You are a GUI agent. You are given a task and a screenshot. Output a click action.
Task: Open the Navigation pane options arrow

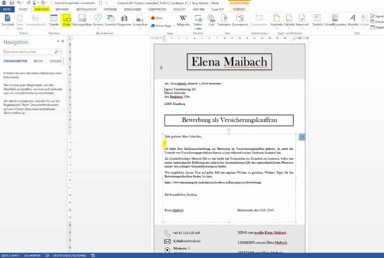coord(58,41)
